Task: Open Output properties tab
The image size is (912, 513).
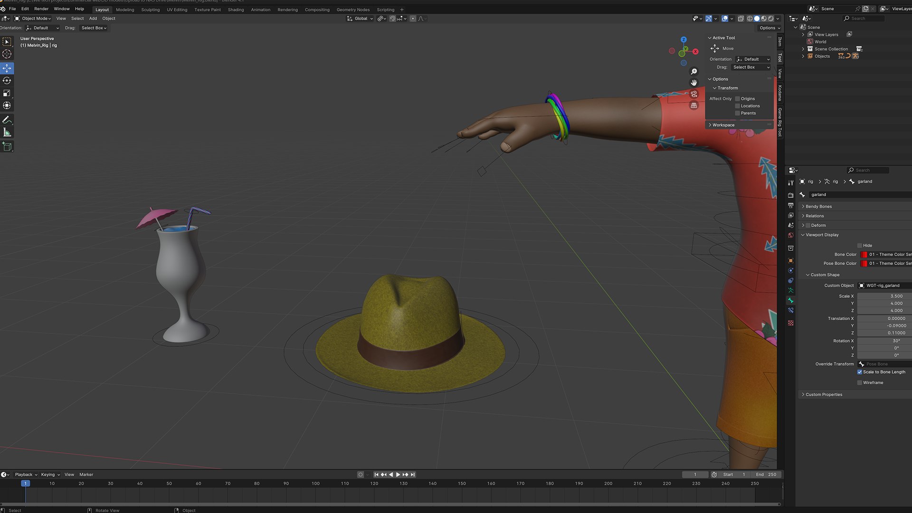Action: (x=790, y=205)
